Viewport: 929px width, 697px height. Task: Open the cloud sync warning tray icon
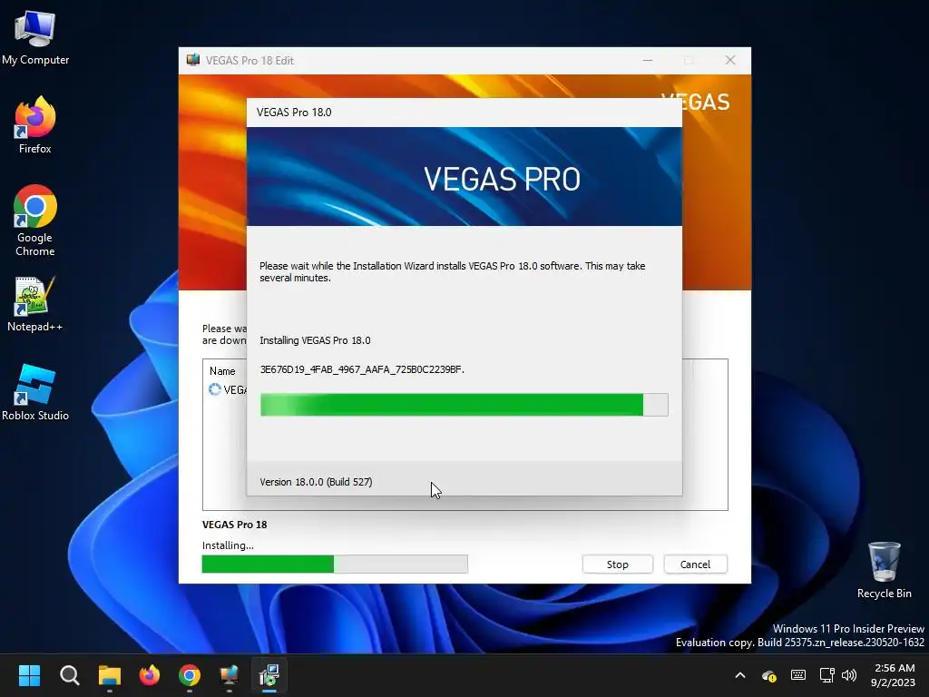pos(769,675)
